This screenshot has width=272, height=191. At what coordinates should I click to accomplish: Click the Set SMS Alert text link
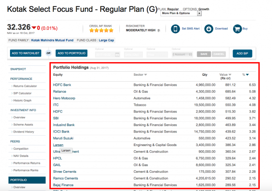click(191, 29)
